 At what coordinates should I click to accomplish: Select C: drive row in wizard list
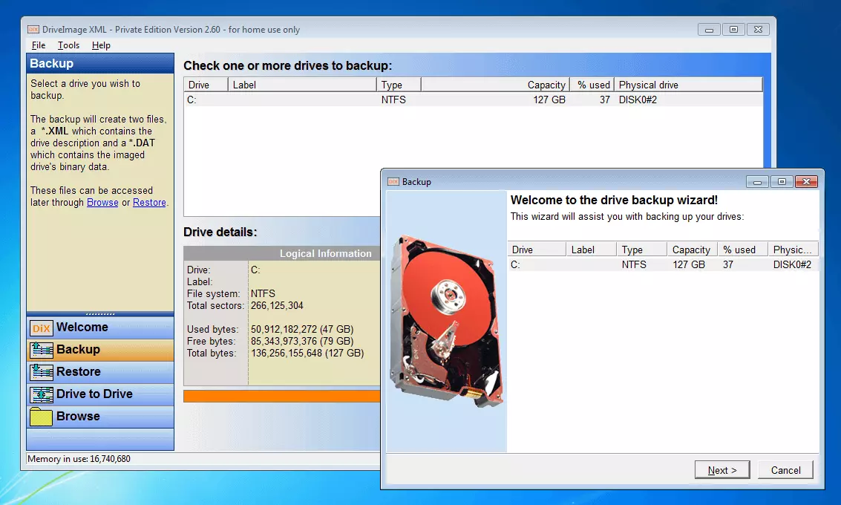click(x=663, y=264)
